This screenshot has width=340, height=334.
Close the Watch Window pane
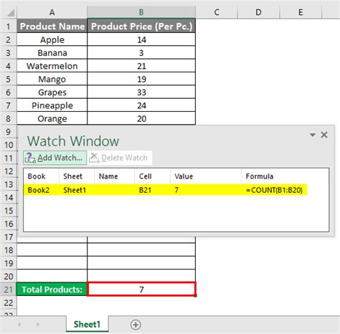(x=324, y=135)
